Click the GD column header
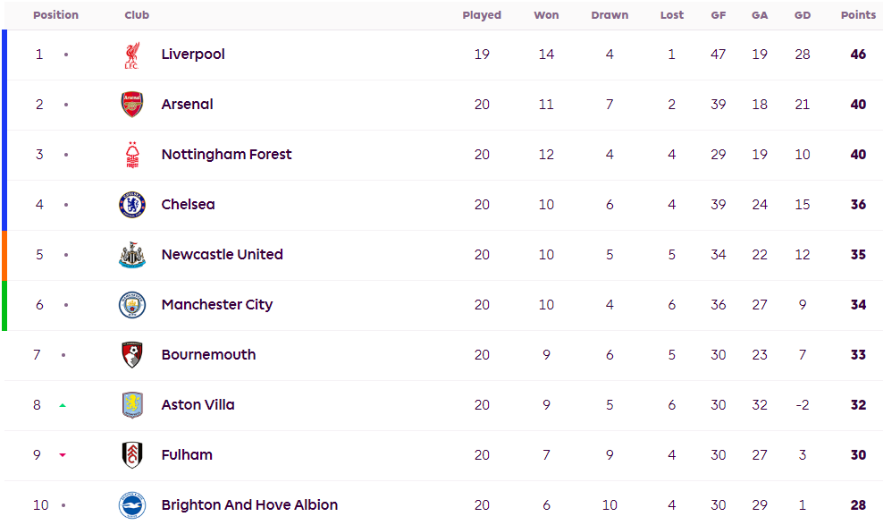The image size is (883, 525). (x=802, y=15)
